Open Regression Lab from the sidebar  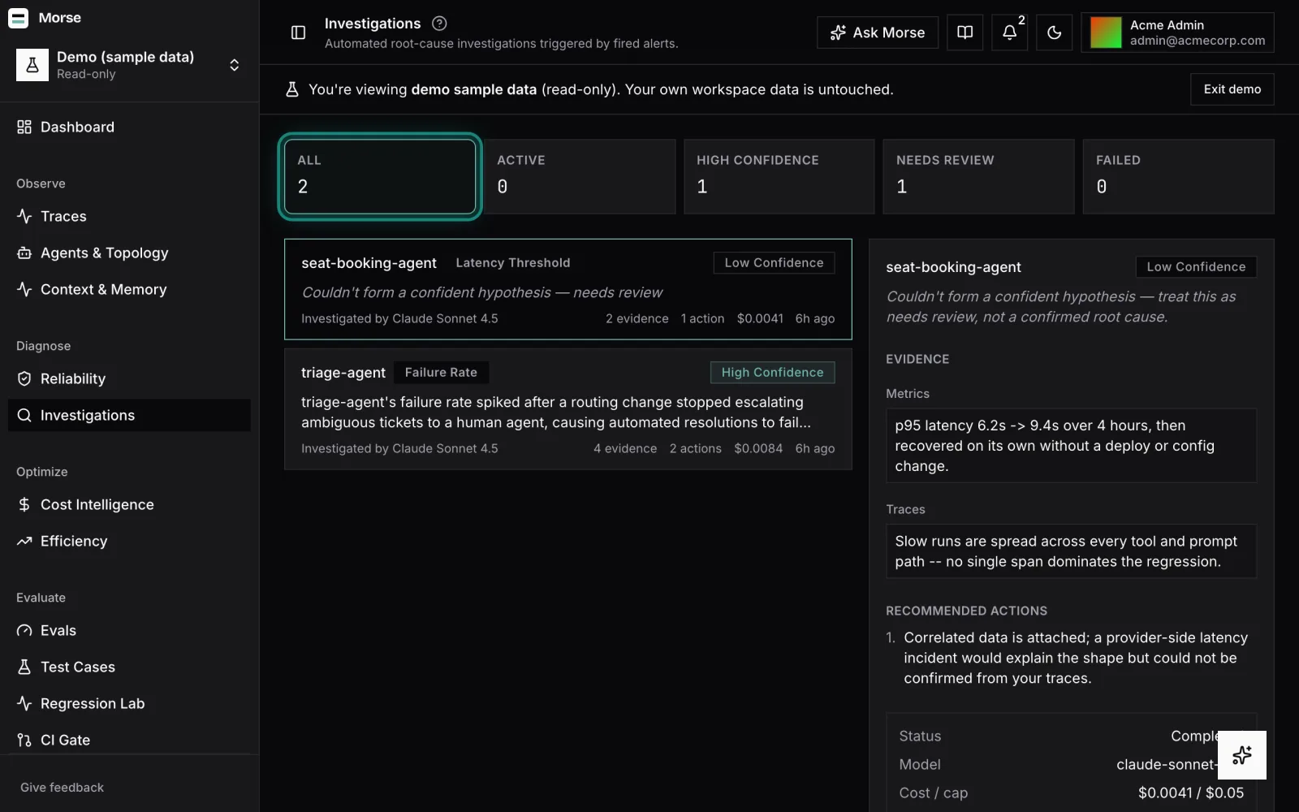pyautogui.click(x=129, y=703)
